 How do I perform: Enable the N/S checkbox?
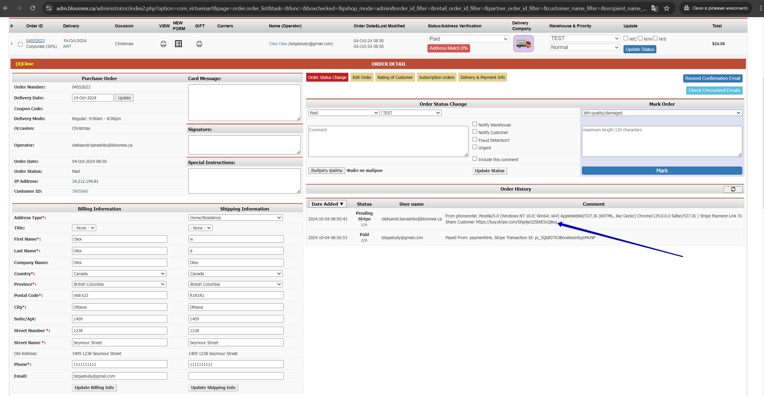click(x=655, y=38)
